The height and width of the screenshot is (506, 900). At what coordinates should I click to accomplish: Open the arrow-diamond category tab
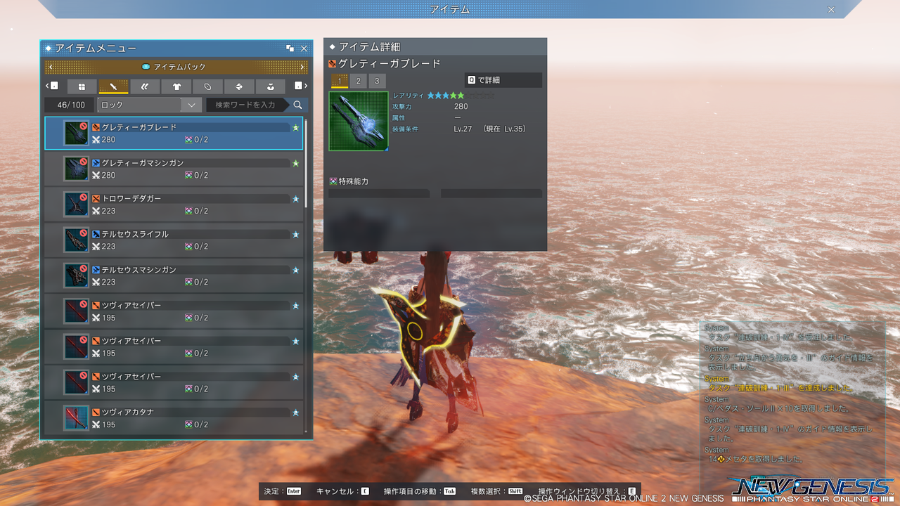point(239,86)
